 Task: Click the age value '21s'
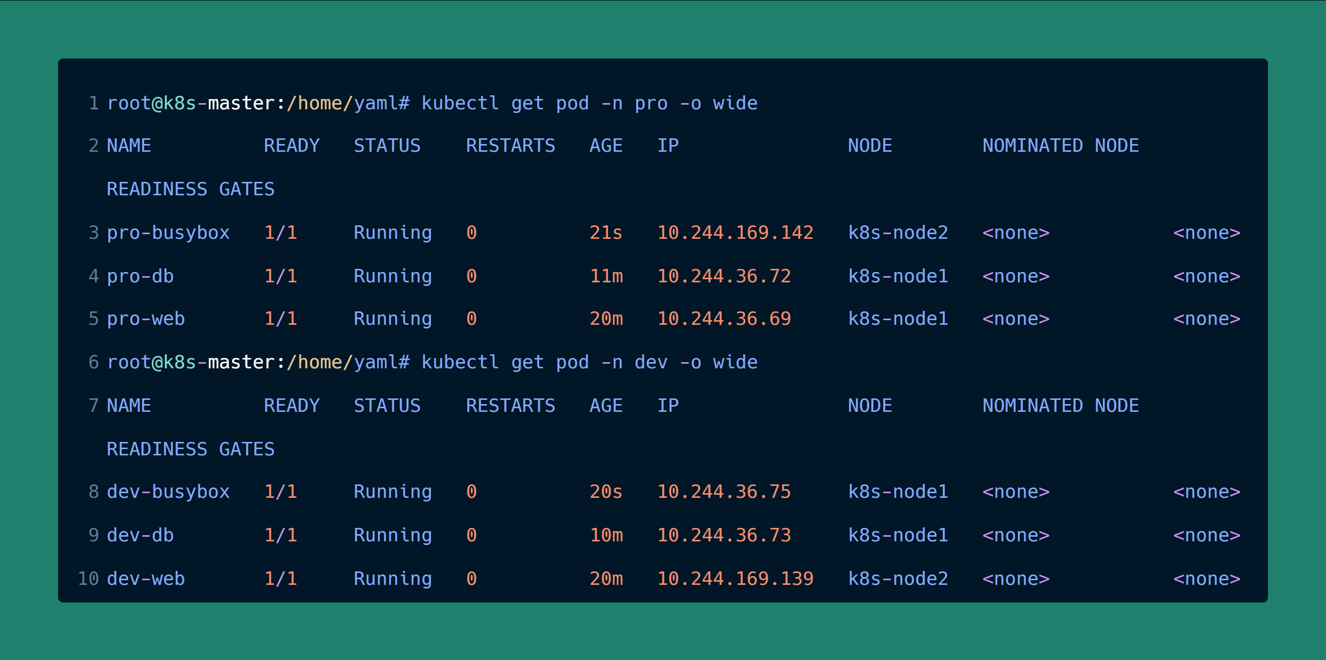(606, 233)
